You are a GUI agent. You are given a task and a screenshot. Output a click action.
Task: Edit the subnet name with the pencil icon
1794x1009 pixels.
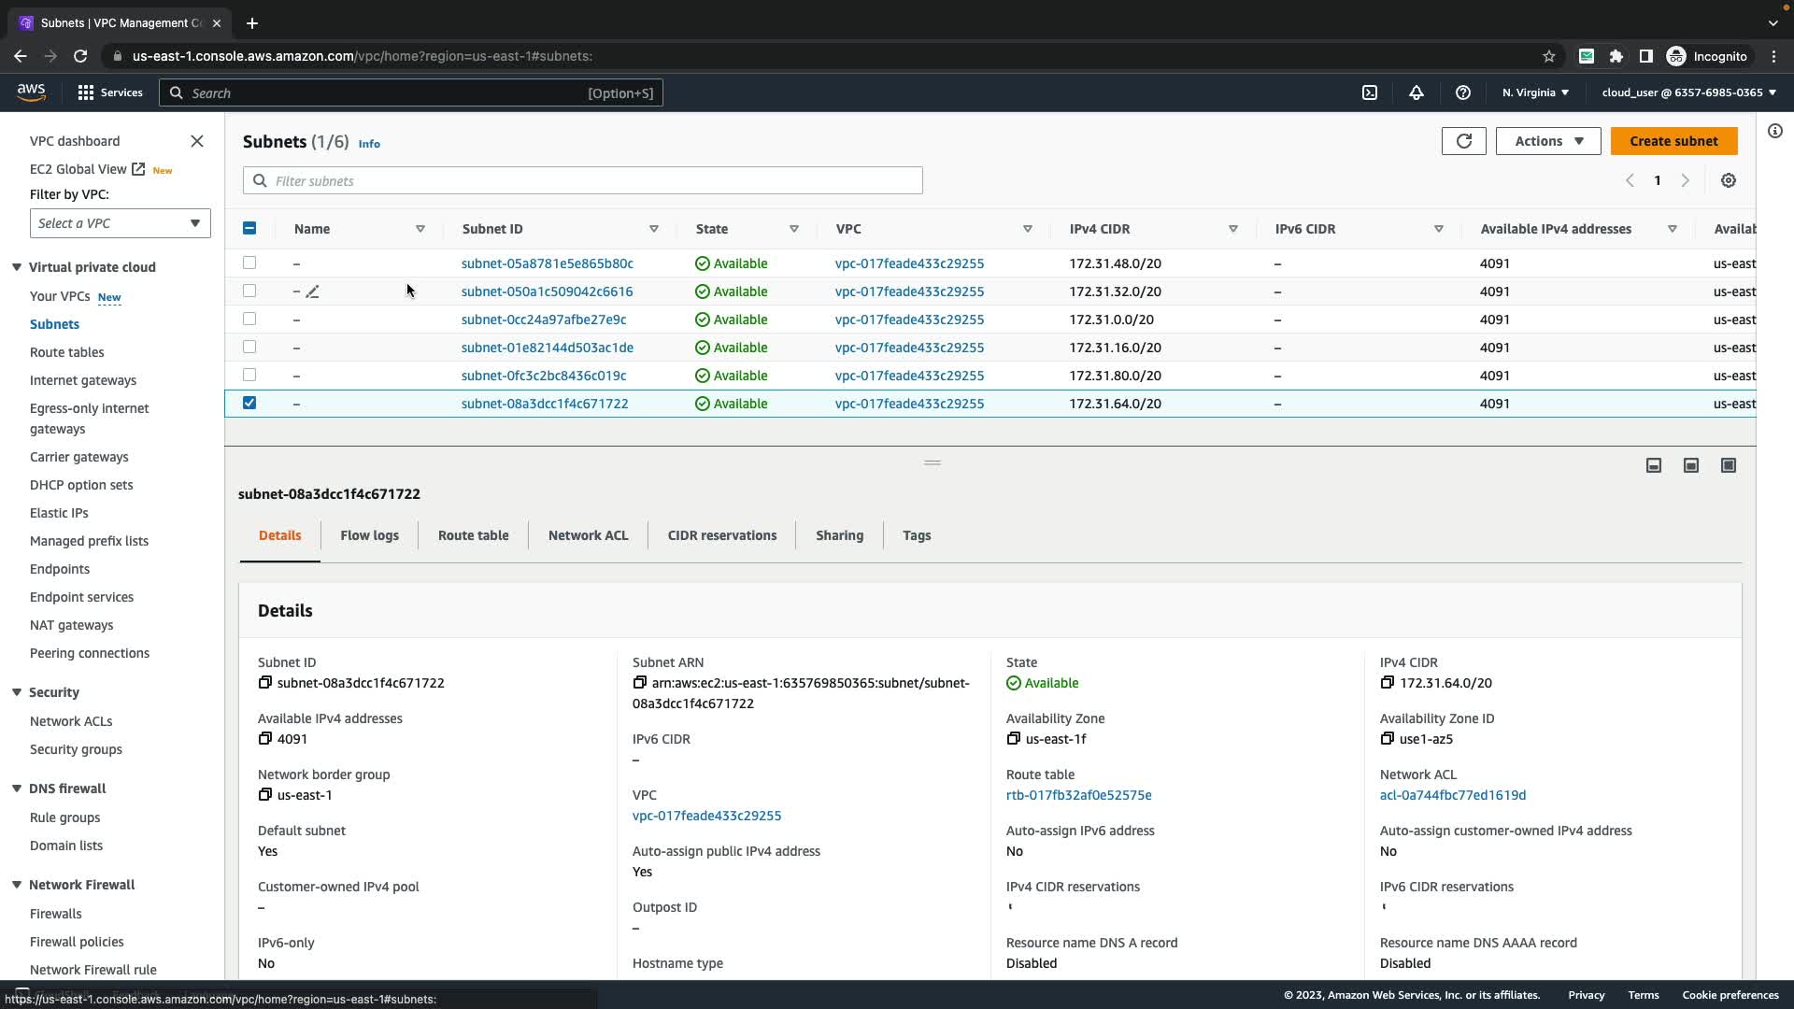coord(313,291)
